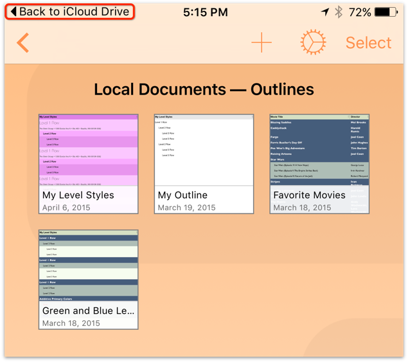
Task: Tap the My Level Styles title
Action: (x=78, y=195)
